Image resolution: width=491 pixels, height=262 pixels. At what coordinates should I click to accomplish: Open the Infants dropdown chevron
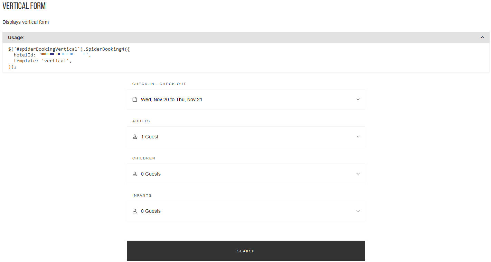pyautogui.click(x=358, y=211)
